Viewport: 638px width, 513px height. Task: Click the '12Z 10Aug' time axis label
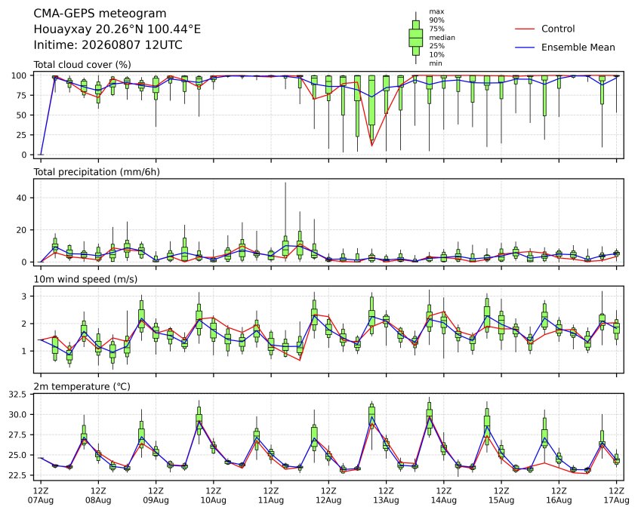click(213, 495)
